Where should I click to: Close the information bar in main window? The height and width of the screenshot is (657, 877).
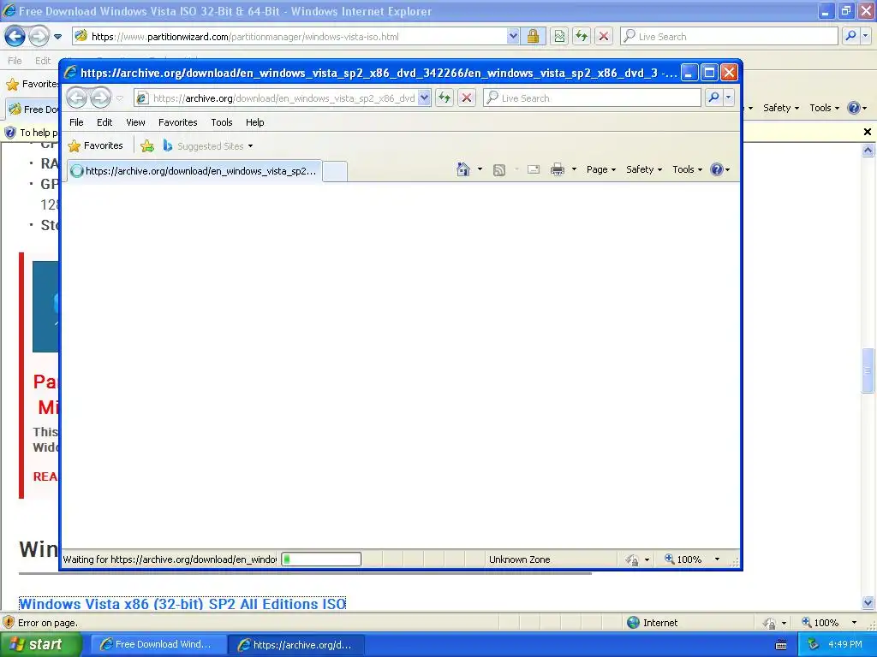click(x=867, y=132)
